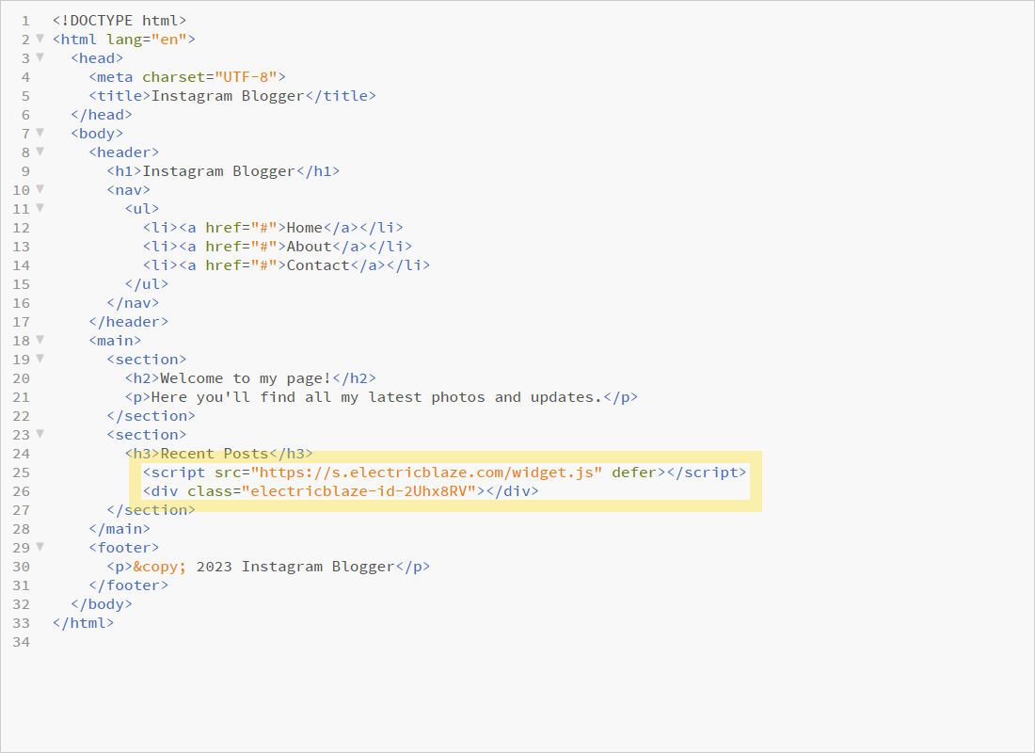This screenshot has width=1035, height=753.
Task: Click the class value electricblaze-id-2Uhx8RV
Action: tap(359, 491)
